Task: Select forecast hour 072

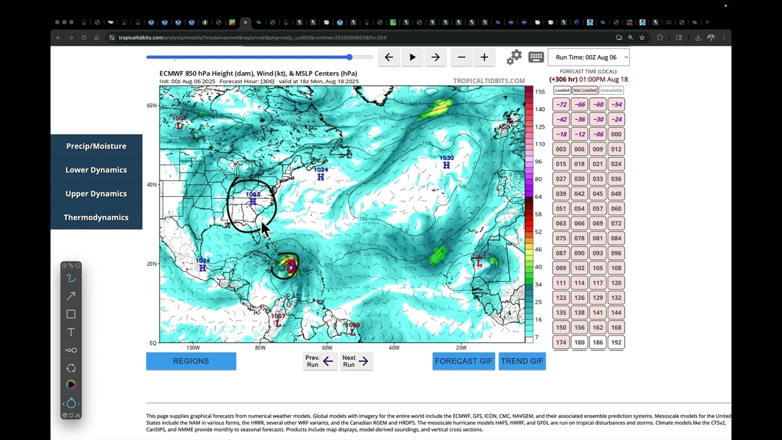Action: point(616,224)
